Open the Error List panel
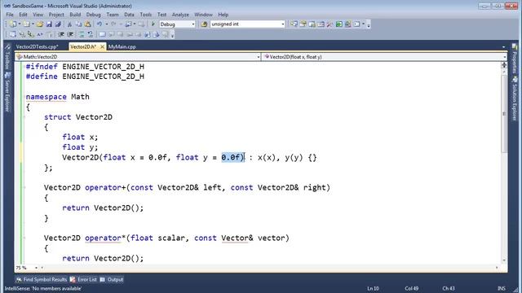The image size is (522, 293). click(83, 280)
